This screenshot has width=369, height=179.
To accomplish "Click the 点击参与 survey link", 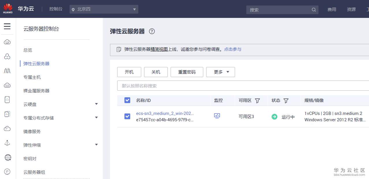I will click(233, 49).
